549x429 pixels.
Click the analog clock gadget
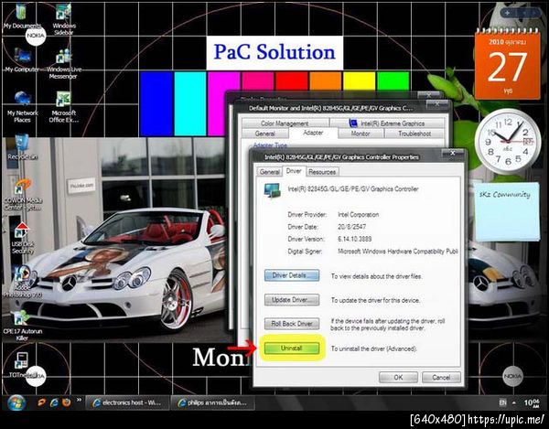point(507,142)
